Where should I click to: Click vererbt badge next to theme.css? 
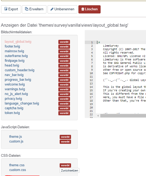coord(65,165)
